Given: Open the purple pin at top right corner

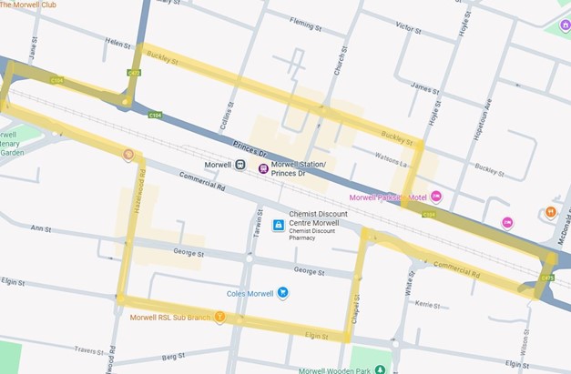Looking at the screenshot, I should (x=565, y=25).
